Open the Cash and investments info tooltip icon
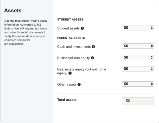159x123 pixels. pos(93,47)
